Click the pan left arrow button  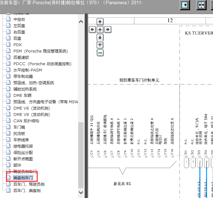[x=92, y=30]
